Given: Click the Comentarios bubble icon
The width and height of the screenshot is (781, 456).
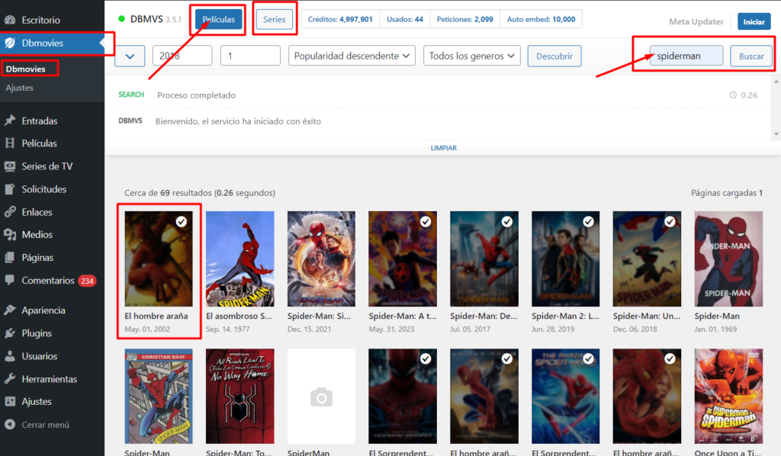Looking at the screenshot, I should (x=10, y=281).
